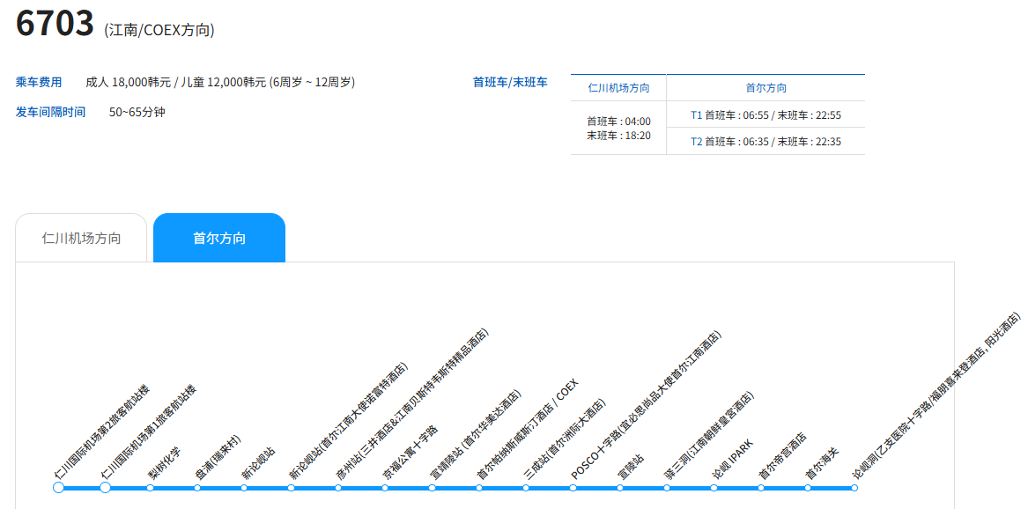
Task: Click the 首尔方向 timetable column header
Action: [x=765, y=88]
